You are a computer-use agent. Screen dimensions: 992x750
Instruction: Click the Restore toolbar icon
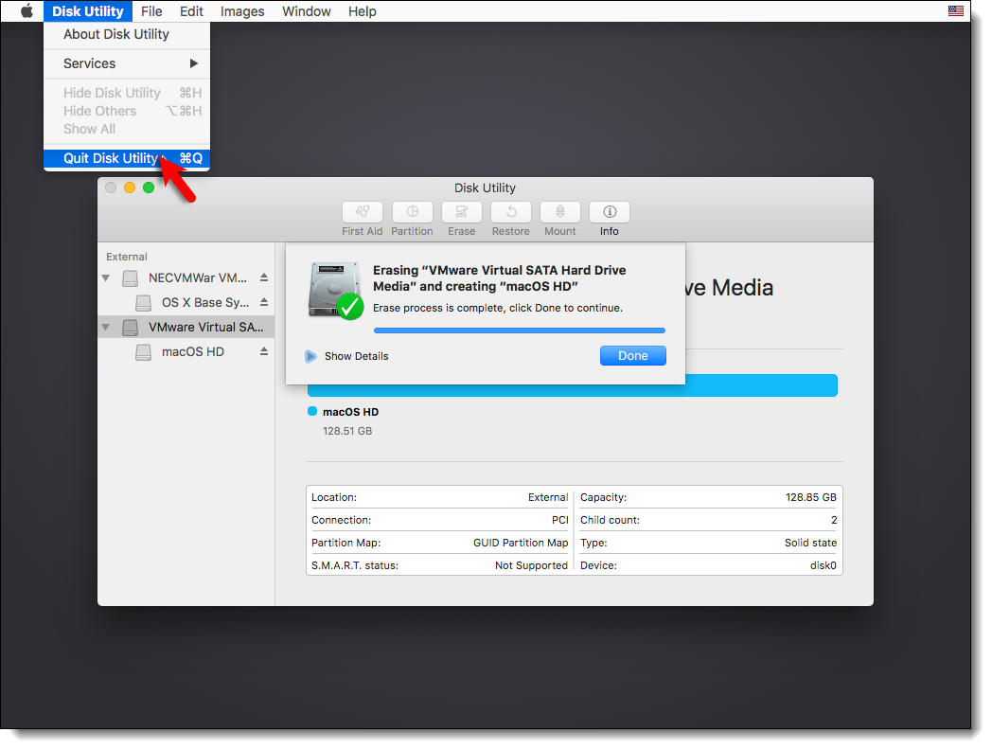click(511, 212)
